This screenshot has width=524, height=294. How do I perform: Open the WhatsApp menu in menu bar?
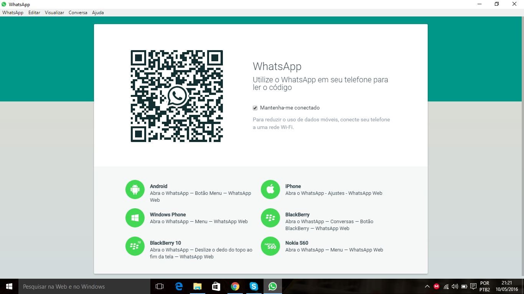pyautogui.click(x=13, y=13)
